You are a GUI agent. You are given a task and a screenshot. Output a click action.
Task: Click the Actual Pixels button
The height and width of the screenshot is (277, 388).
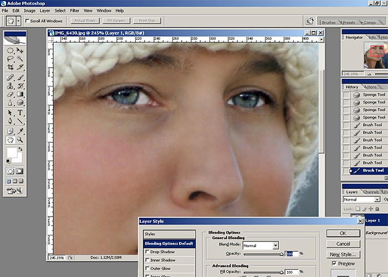pyautogui.click(x=85, y=21)
